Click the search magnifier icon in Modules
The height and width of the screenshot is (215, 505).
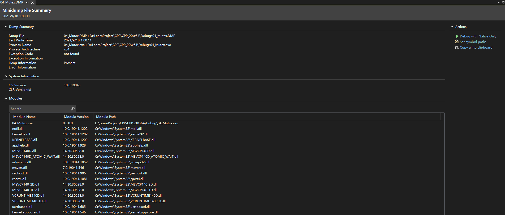(x=73, y=109)
